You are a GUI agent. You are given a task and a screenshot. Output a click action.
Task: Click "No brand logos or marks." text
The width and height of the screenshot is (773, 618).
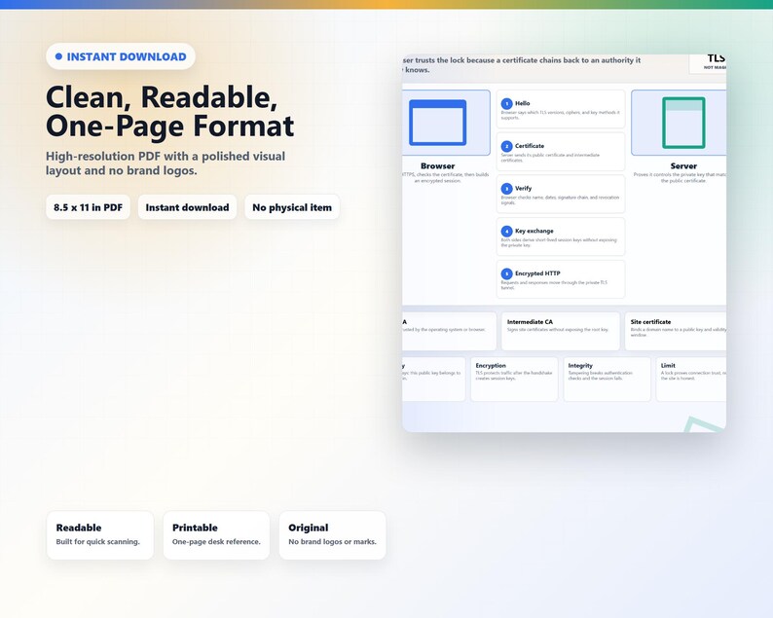(x=332, y=542)
